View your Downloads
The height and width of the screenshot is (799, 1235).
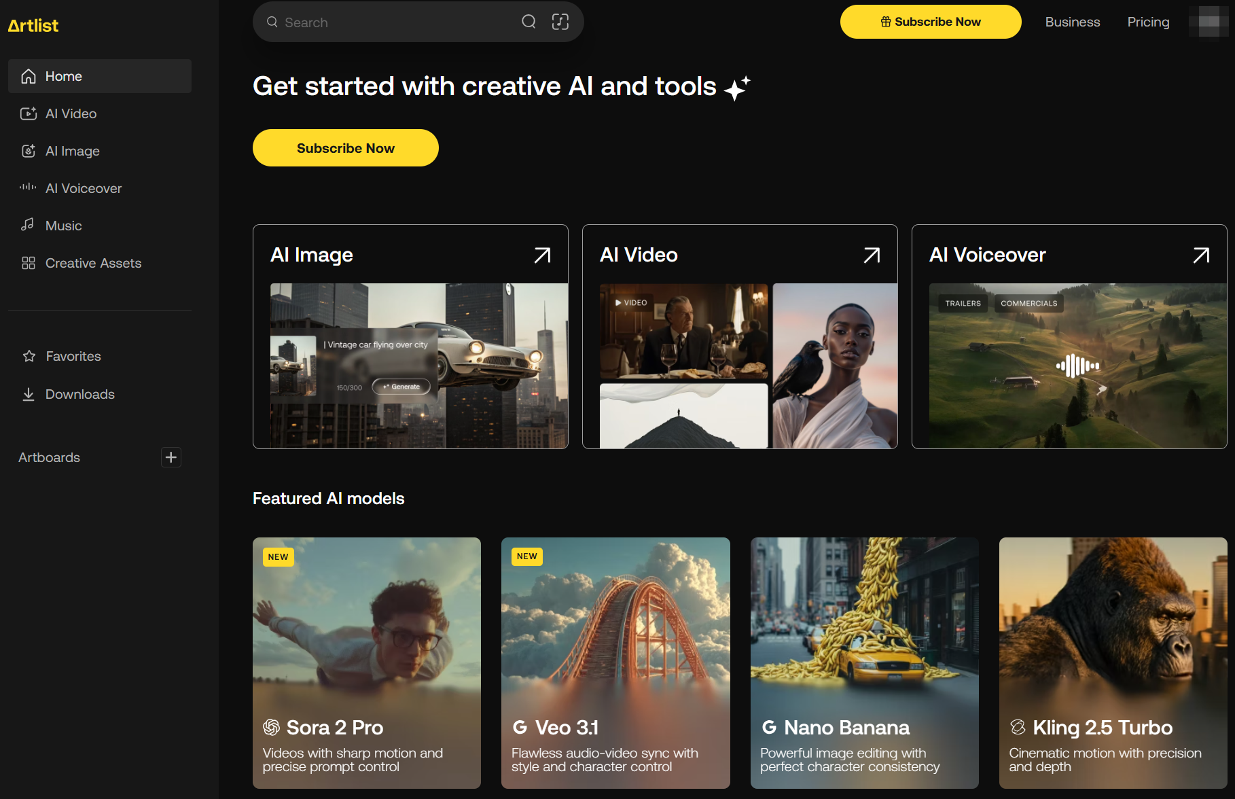[79, 394]
